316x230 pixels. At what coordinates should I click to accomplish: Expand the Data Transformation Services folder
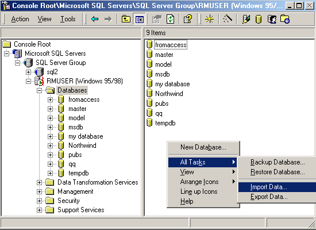point(39,183)
